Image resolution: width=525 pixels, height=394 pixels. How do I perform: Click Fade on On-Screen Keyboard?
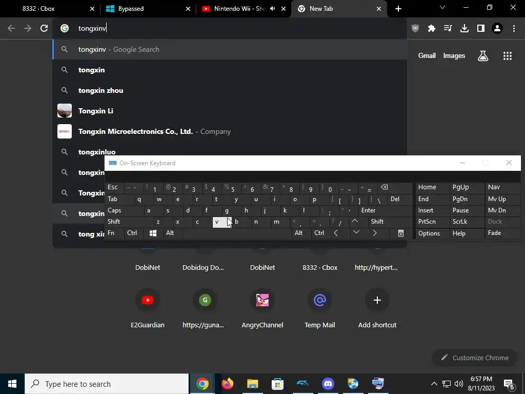503,233
